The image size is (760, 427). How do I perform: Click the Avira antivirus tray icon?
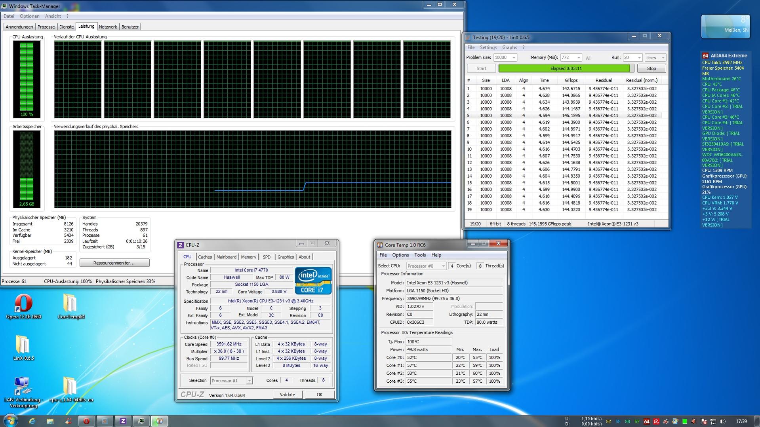[656, 421]
